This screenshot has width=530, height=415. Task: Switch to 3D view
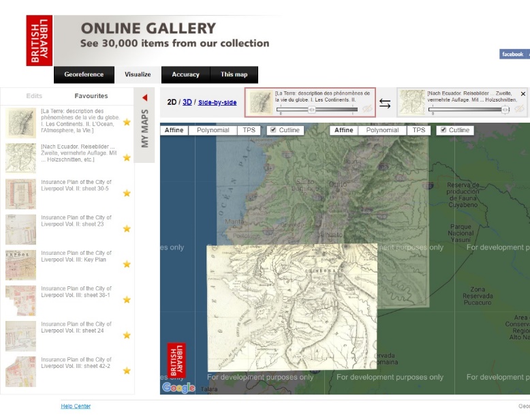[187, 102]
